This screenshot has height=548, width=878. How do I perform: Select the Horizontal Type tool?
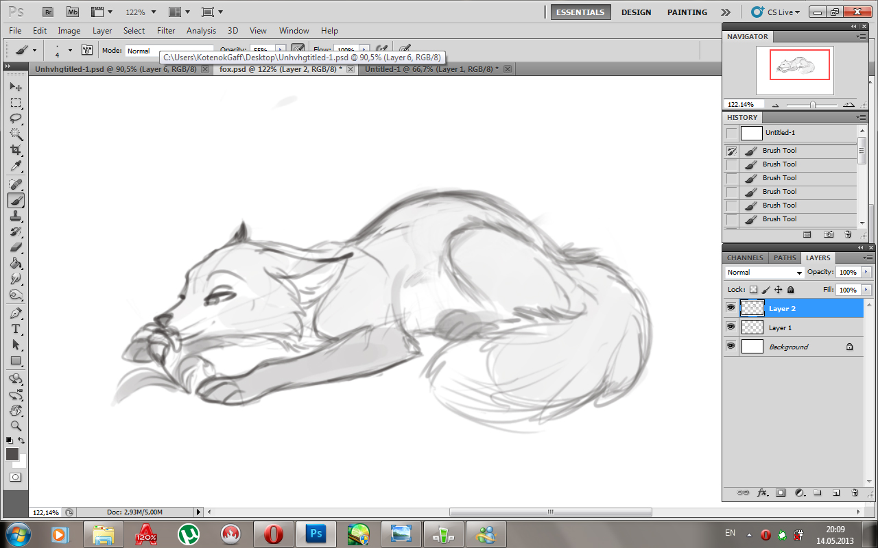16,329
